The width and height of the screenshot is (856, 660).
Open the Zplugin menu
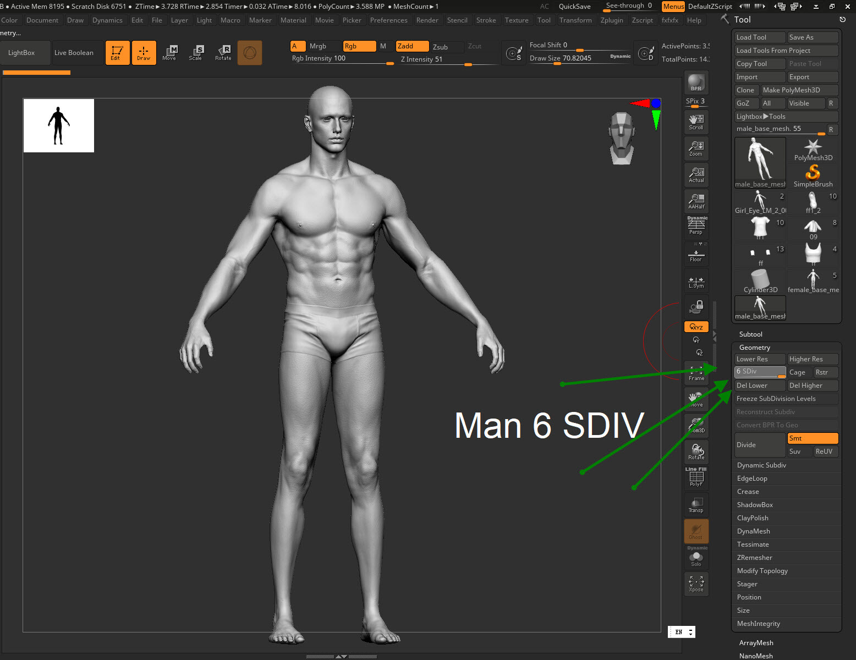pos(612,20)
